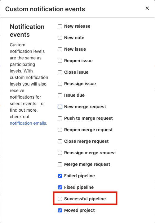Check Close merge request option

click(x=60, y=142)
